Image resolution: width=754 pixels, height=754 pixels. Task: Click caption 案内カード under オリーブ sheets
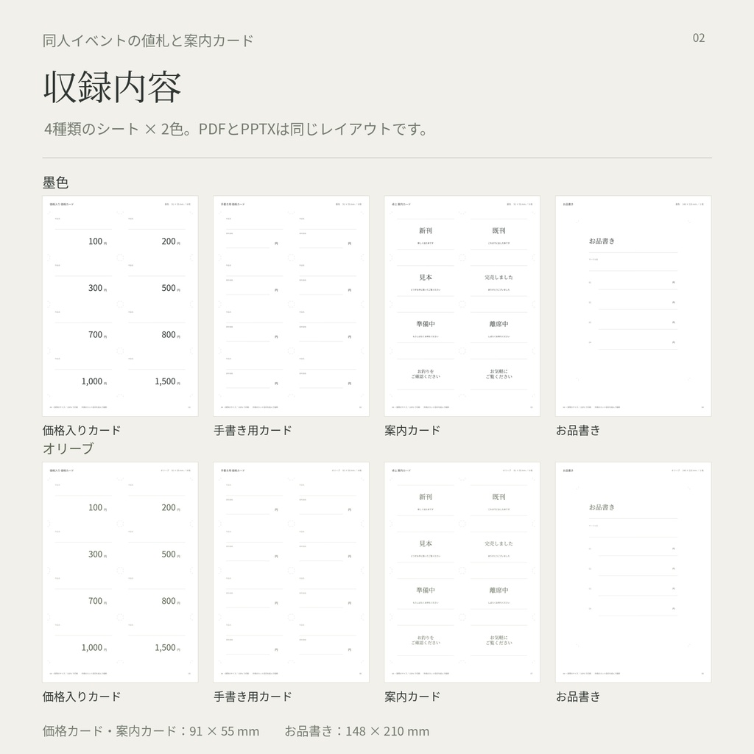tap(412, 697)
